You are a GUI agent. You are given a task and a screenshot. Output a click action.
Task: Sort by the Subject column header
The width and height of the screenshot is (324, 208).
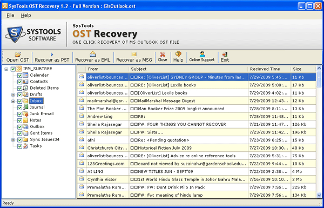[x=188, y=69]
